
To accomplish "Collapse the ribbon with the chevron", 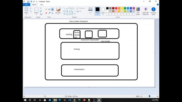I will 155,5.
